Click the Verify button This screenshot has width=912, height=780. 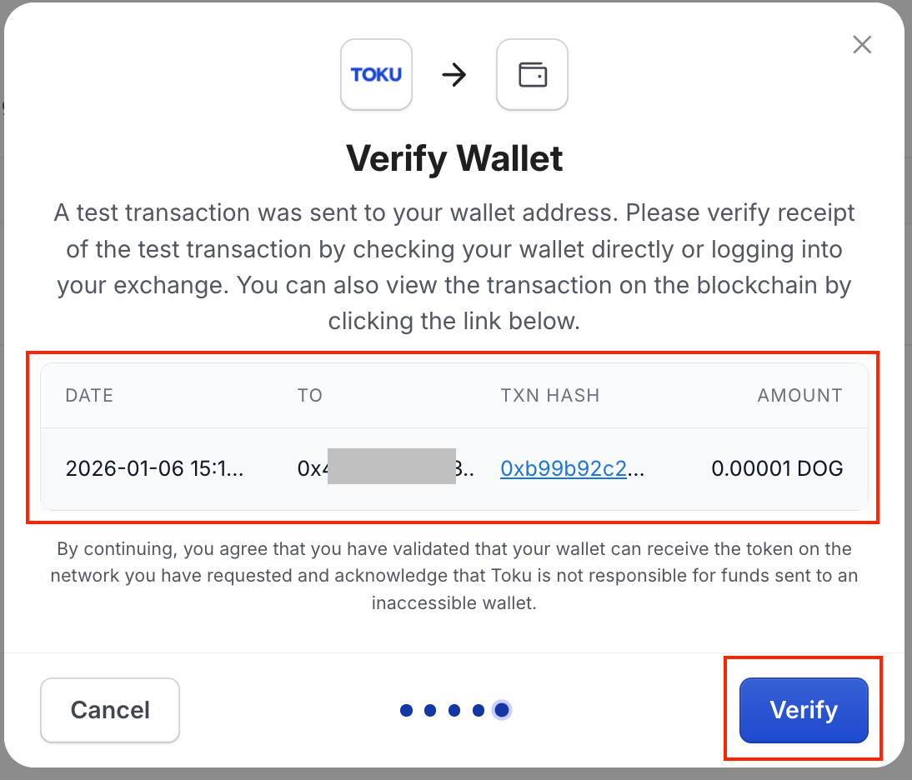(804, 710)
